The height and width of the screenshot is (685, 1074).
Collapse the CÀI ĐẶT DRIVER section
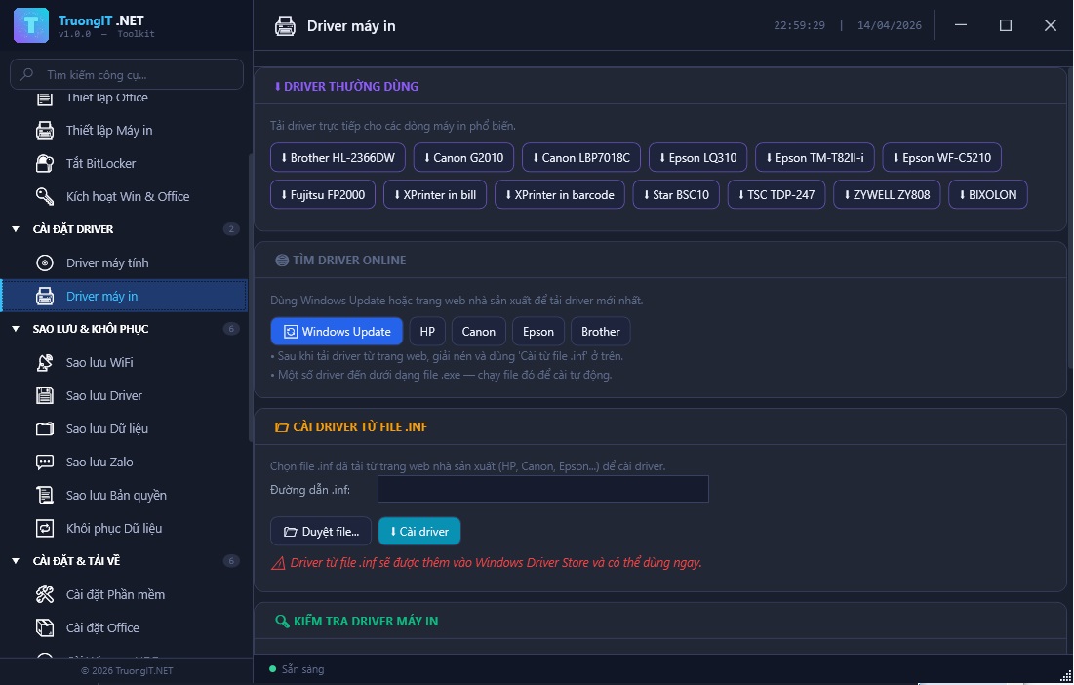[16, 229]
